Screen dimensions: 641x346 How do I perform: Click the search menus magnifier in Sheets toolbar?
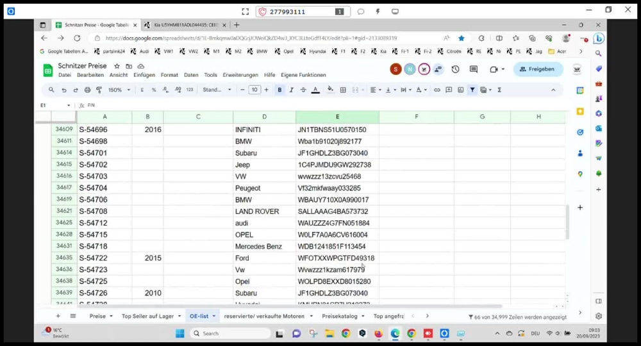51,90
